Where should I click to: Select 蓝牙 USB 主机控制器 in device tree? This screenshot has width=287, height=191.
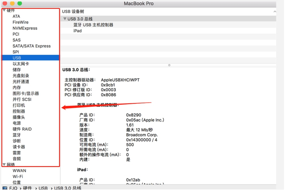click(x=93, y=25)
